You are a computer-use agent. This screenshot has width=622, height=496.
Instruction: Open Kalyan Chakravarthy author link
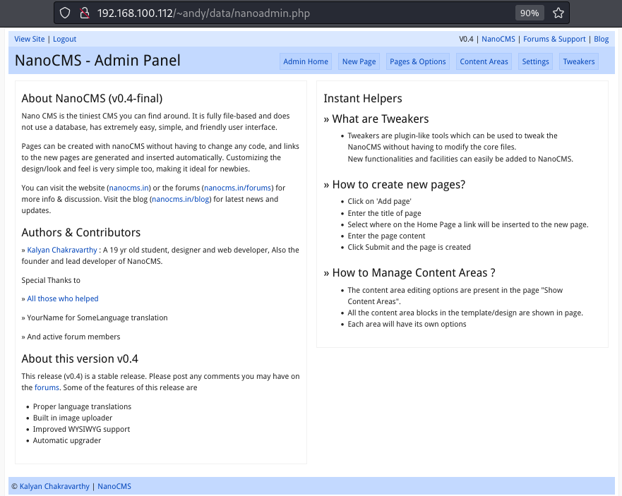click(63, 250)
